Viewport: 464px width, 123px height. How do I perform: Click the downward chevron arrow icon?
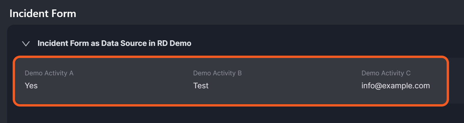[x=26, y=44]
